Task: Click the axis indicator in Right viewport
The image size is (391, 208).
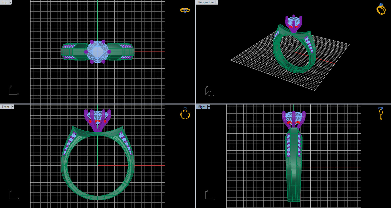Action: (x=210, y=195)
